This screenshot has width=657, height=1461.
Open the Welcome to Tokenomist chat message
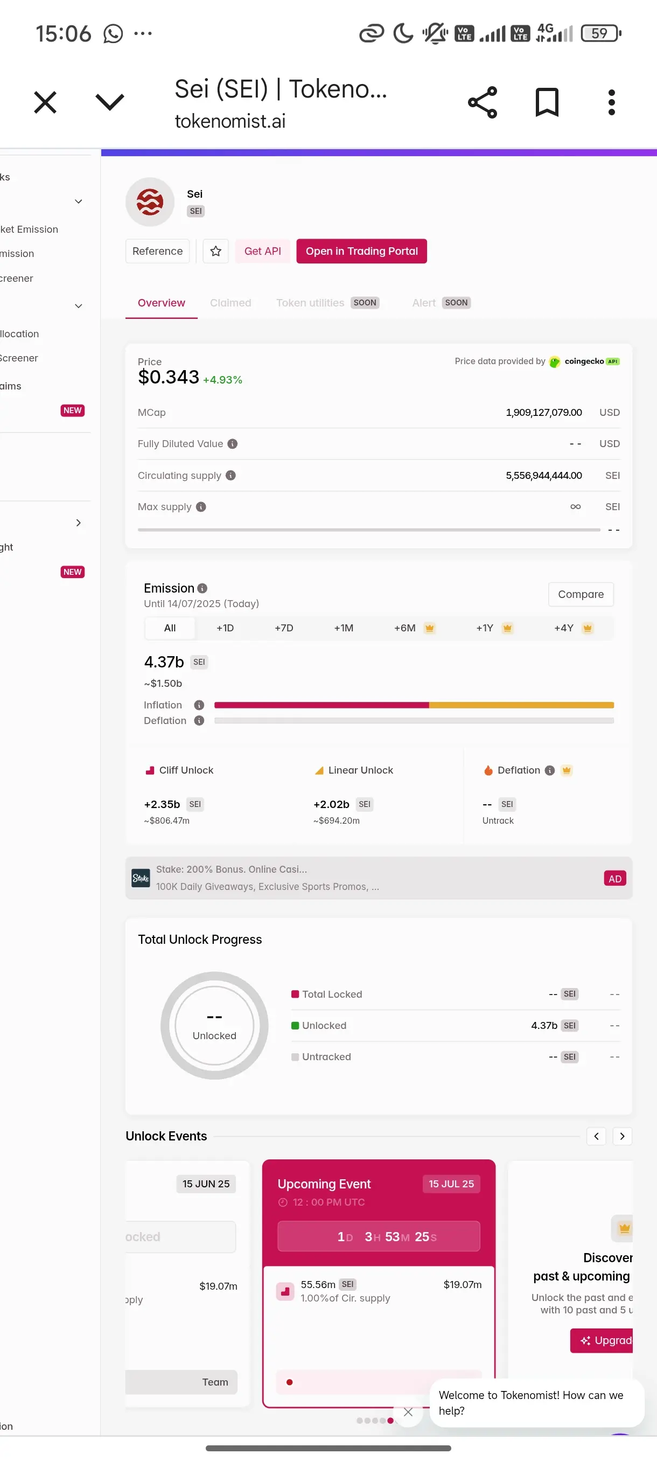click(x=537, y=1403)
